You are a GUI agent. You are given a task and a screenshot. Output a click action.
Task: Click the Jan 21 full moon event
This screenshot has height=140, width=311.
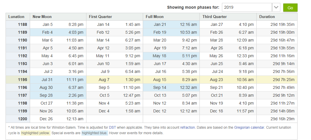point(171,24)
